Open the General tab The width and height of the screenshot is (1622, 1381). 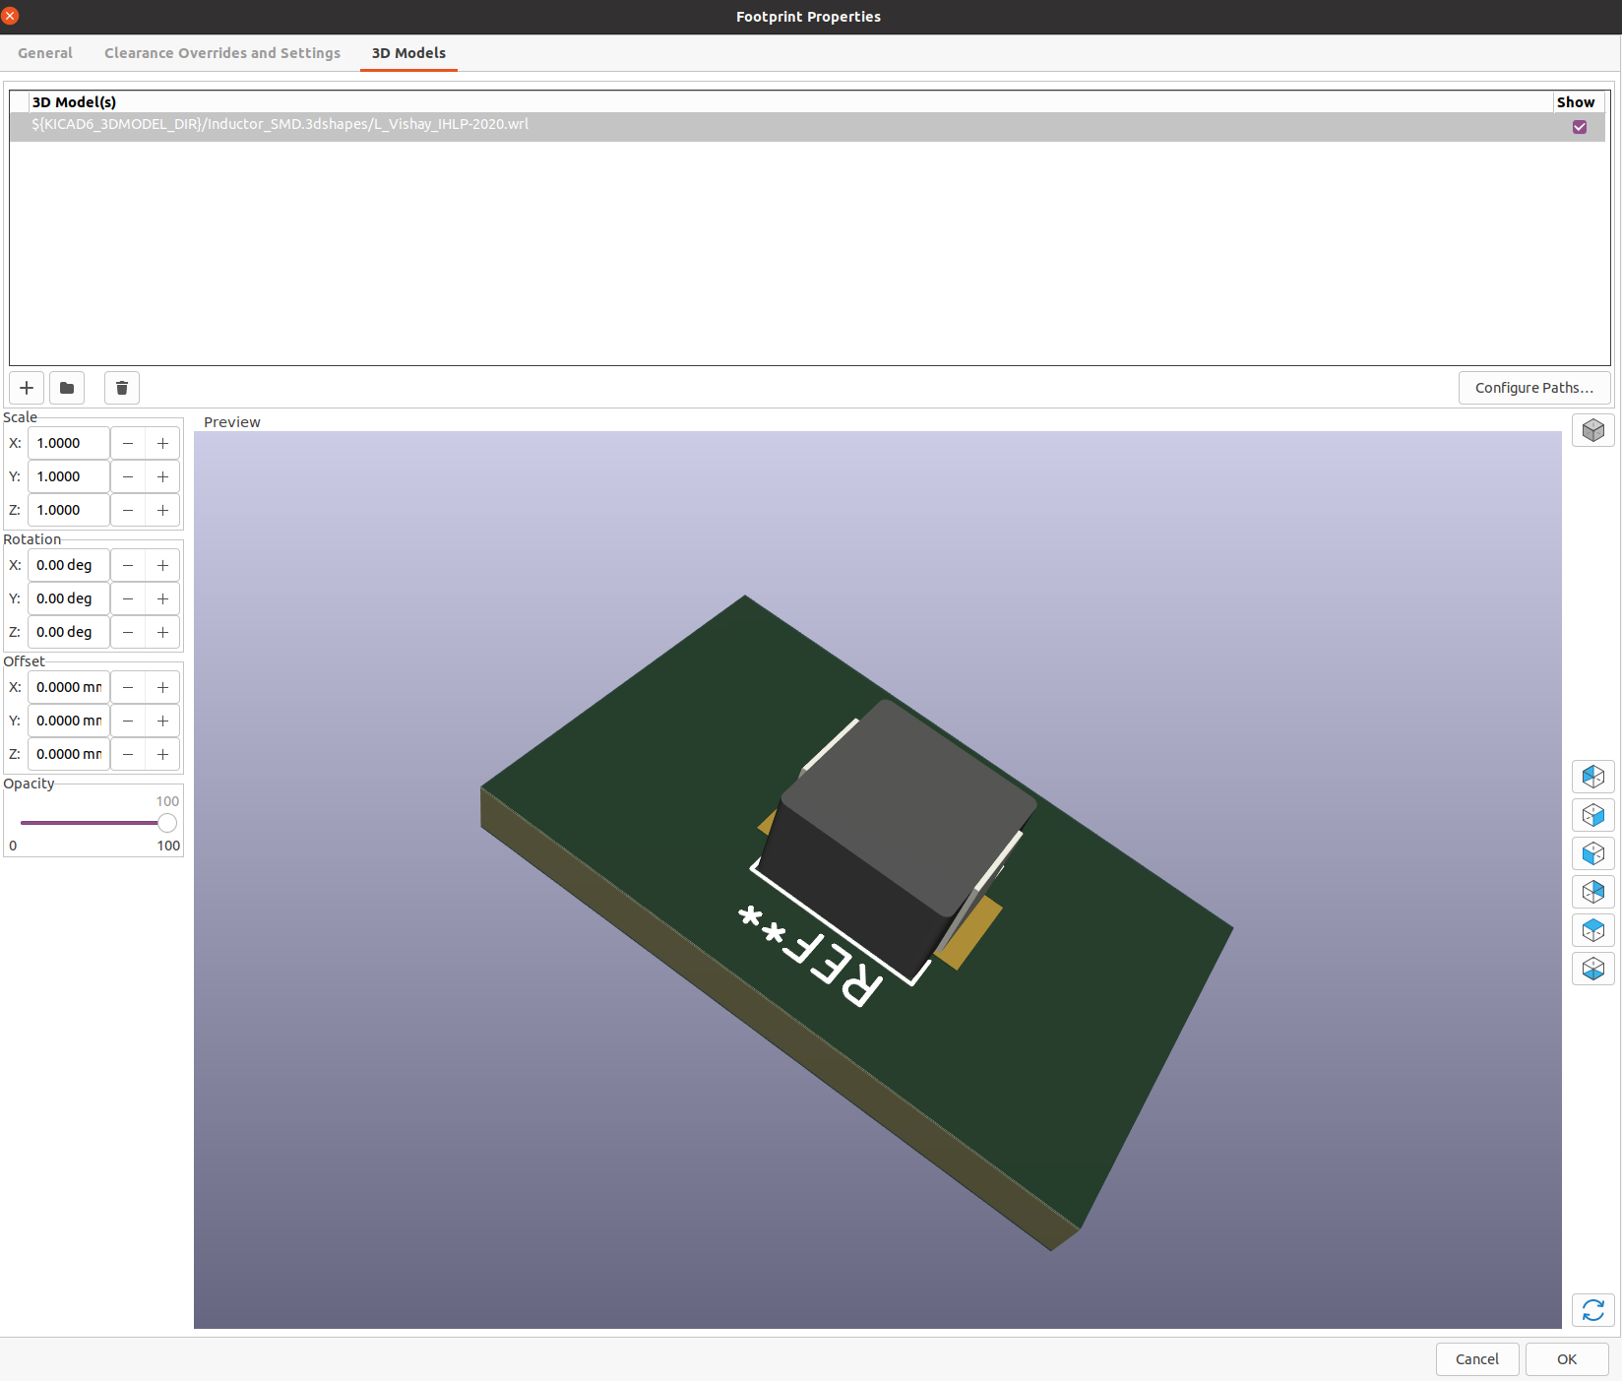(x=45, y=53)
